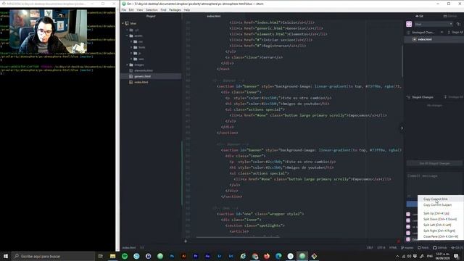The height and width of the screenshot is (261, 464).
Task: Click the master branch status bar item
Action: [x=407, y=248]
